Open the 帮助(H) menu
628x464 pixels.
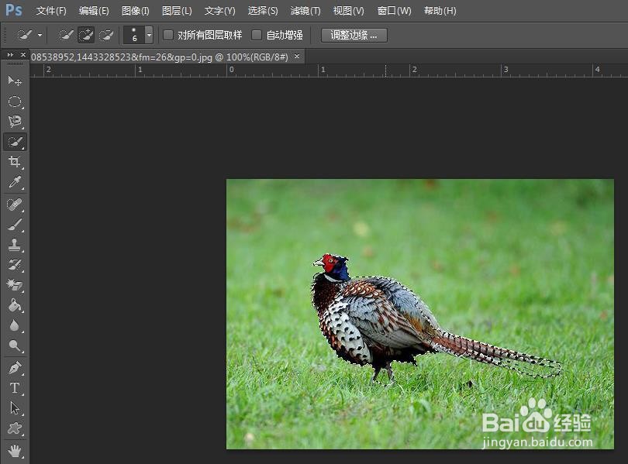[x=440, y=11]
